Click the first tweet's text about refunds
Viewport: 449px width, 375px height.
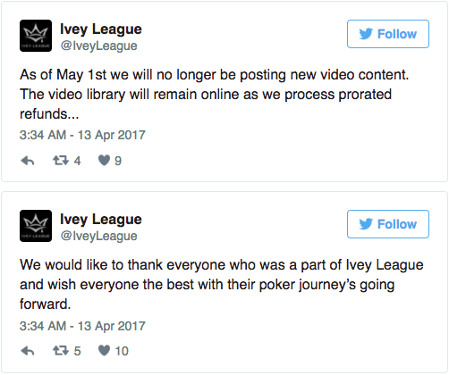(214, 95)
